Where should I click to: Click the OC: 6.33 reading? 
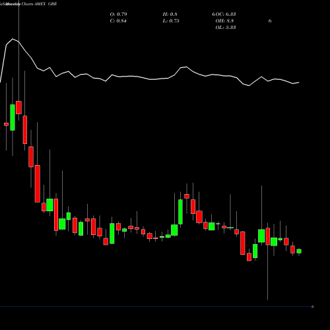tap(226, 15)
